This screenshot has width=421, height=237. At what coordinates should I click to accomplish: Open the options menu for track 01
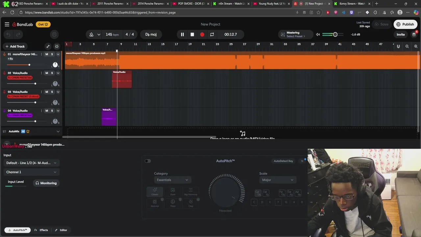[41, 54]
